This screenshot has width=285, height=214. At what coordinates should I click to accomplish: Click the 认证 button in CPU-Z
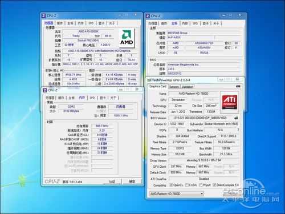(112, 181)
